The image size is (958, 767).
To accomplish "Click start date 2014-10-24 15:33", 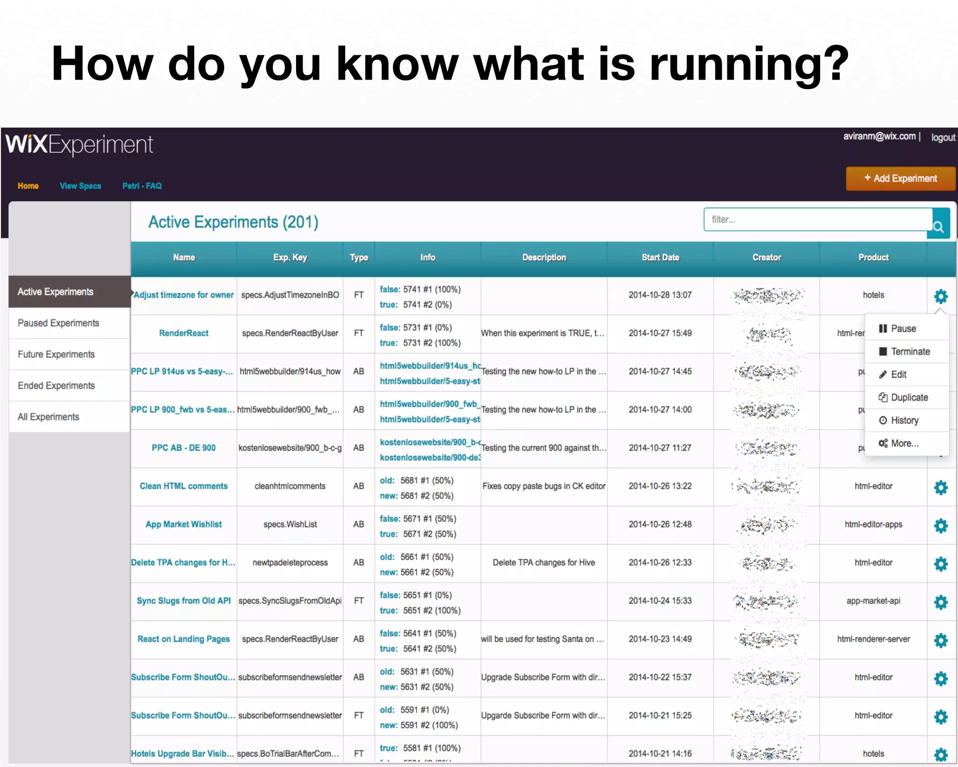I will [660, 601].
